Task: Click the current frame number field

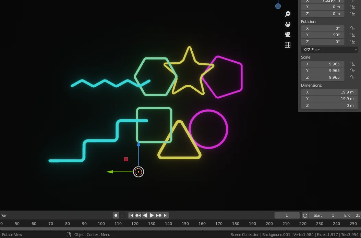Action: click(x=287, y=215)
